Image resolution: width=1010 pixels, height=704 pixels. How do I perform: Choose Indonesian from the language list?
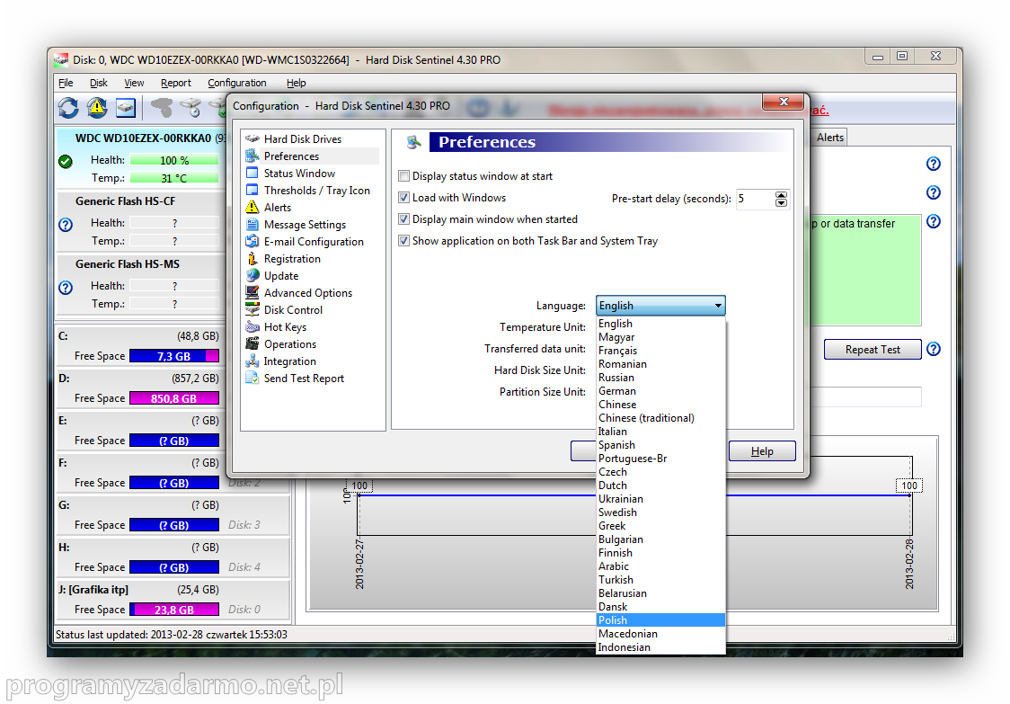660,647
